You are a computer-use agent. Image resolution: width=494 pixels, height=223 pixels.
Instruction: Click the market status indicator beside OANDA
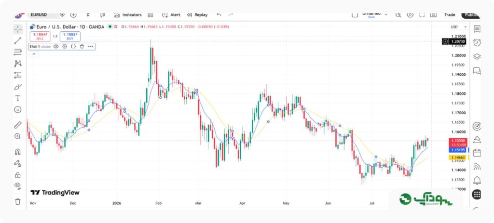pyautogui.click(x=110, y=27)
